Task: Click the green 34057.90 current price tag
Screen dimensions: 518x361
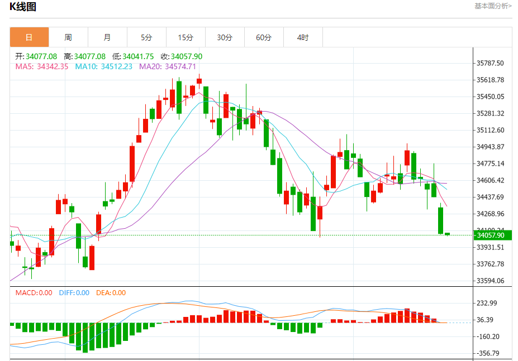Action: [x=492, y=235]
